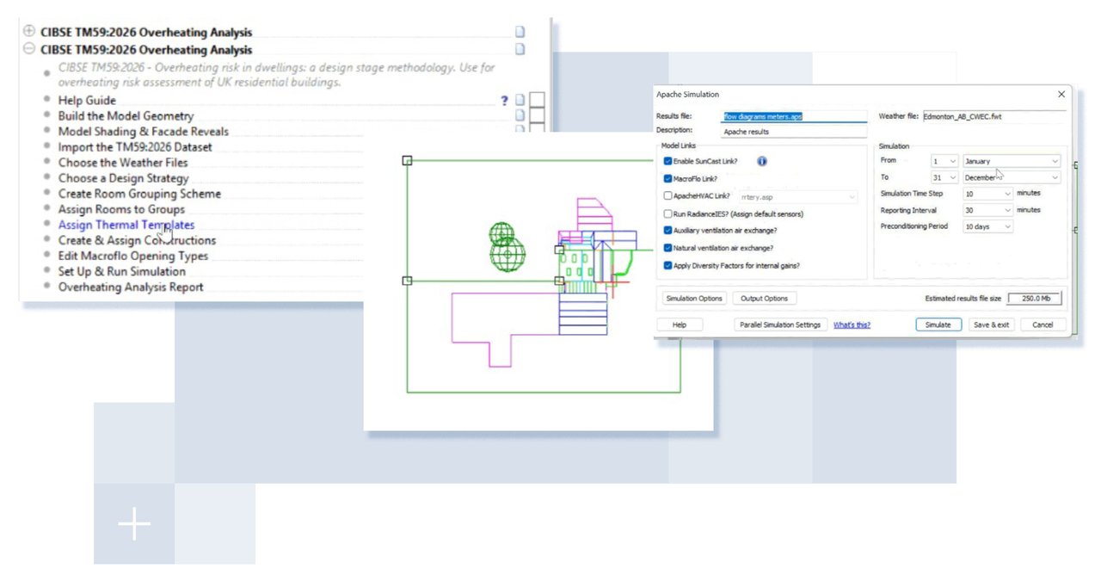Open Assign Rooms to Groups step
This screenshot has width=1101, height=581.
(121, 209)
